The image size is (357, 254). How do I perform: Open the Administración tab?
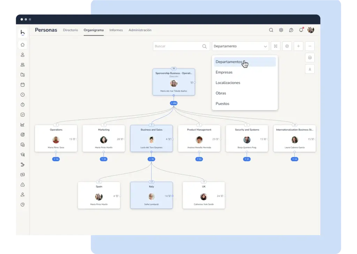click(x=140, y=30)
